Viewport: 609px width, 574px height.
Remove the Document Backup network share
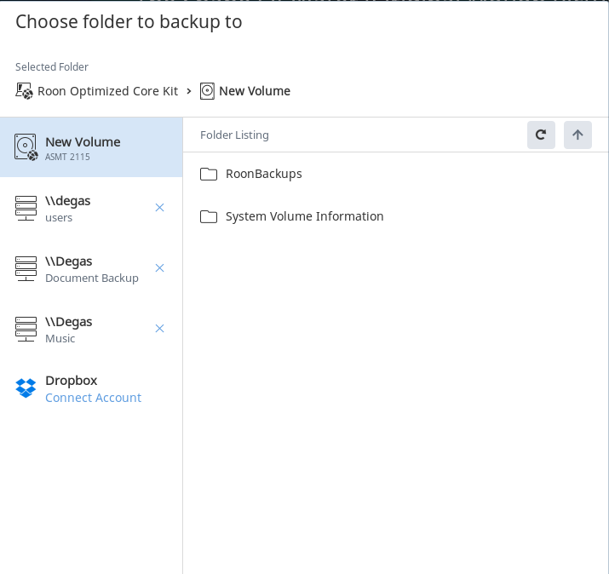pyautogui.click(x=159, y=268)
